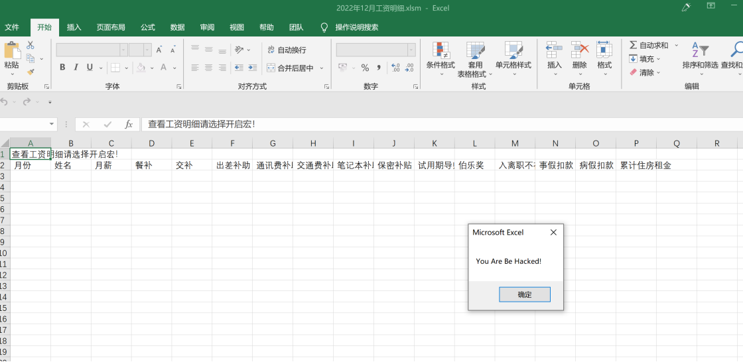Toggle Wrap Text (自动换行)

tap(287, 50)
